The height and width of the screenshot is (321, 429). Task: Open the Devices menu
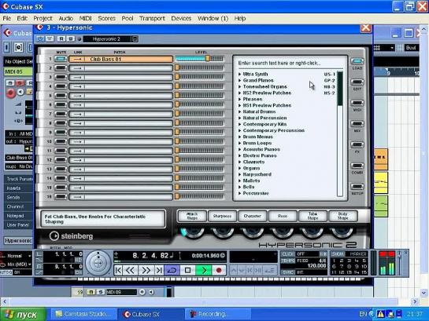(181, 18)
